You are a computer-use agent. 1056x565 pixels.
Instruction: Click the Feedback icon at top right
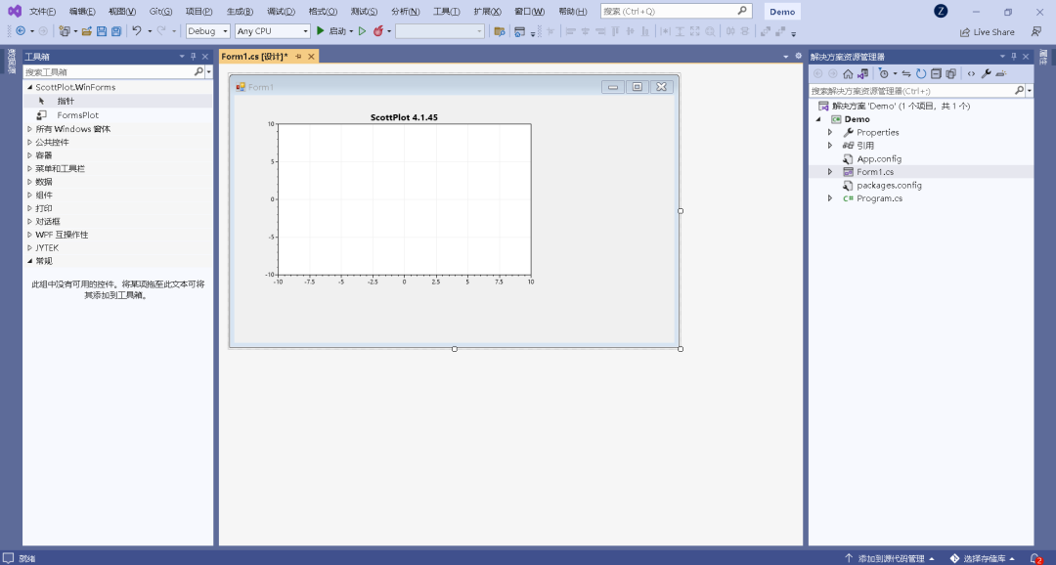(x=1035, y=31)
